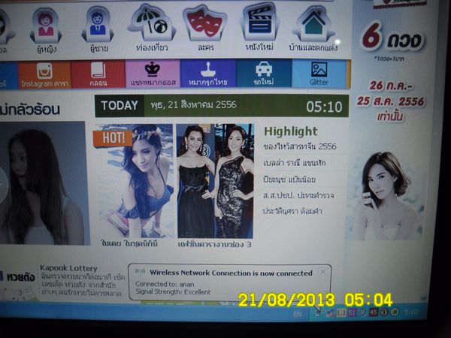Image resolution: width=451 pixels, height=338 pixels.
Task: Open the บ้านและตกแต่ง house icon
Action: point(313,24)
